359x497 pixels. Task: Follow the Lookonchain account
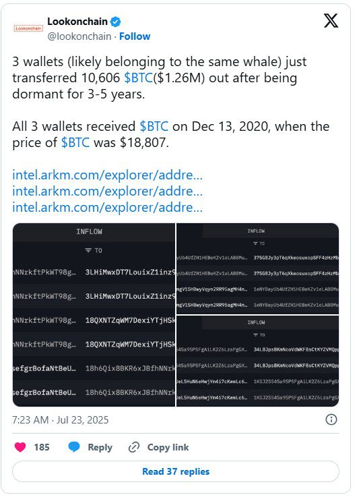135,36
